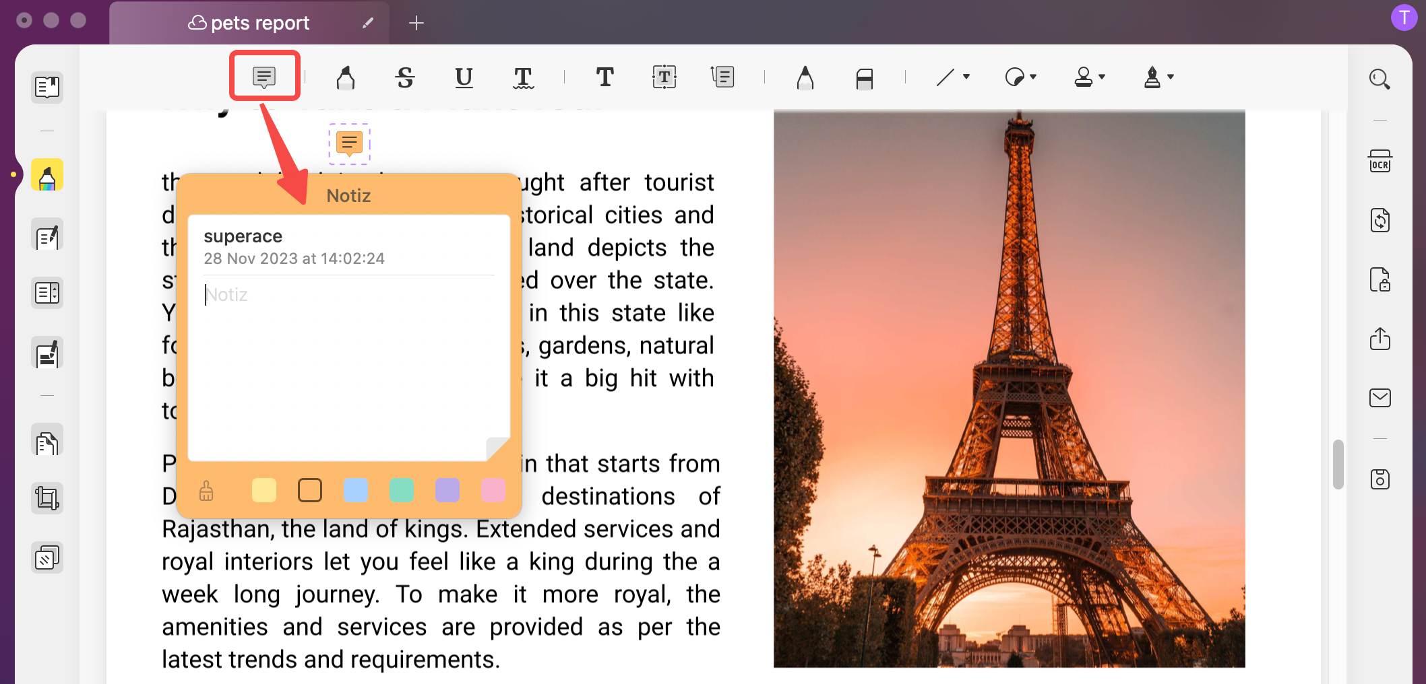The height and width of the screenshot is (684, 1426).
Task: Open the Watermark and Background sidebar icon
Action: pyautogui.click(x=47, y=557)
